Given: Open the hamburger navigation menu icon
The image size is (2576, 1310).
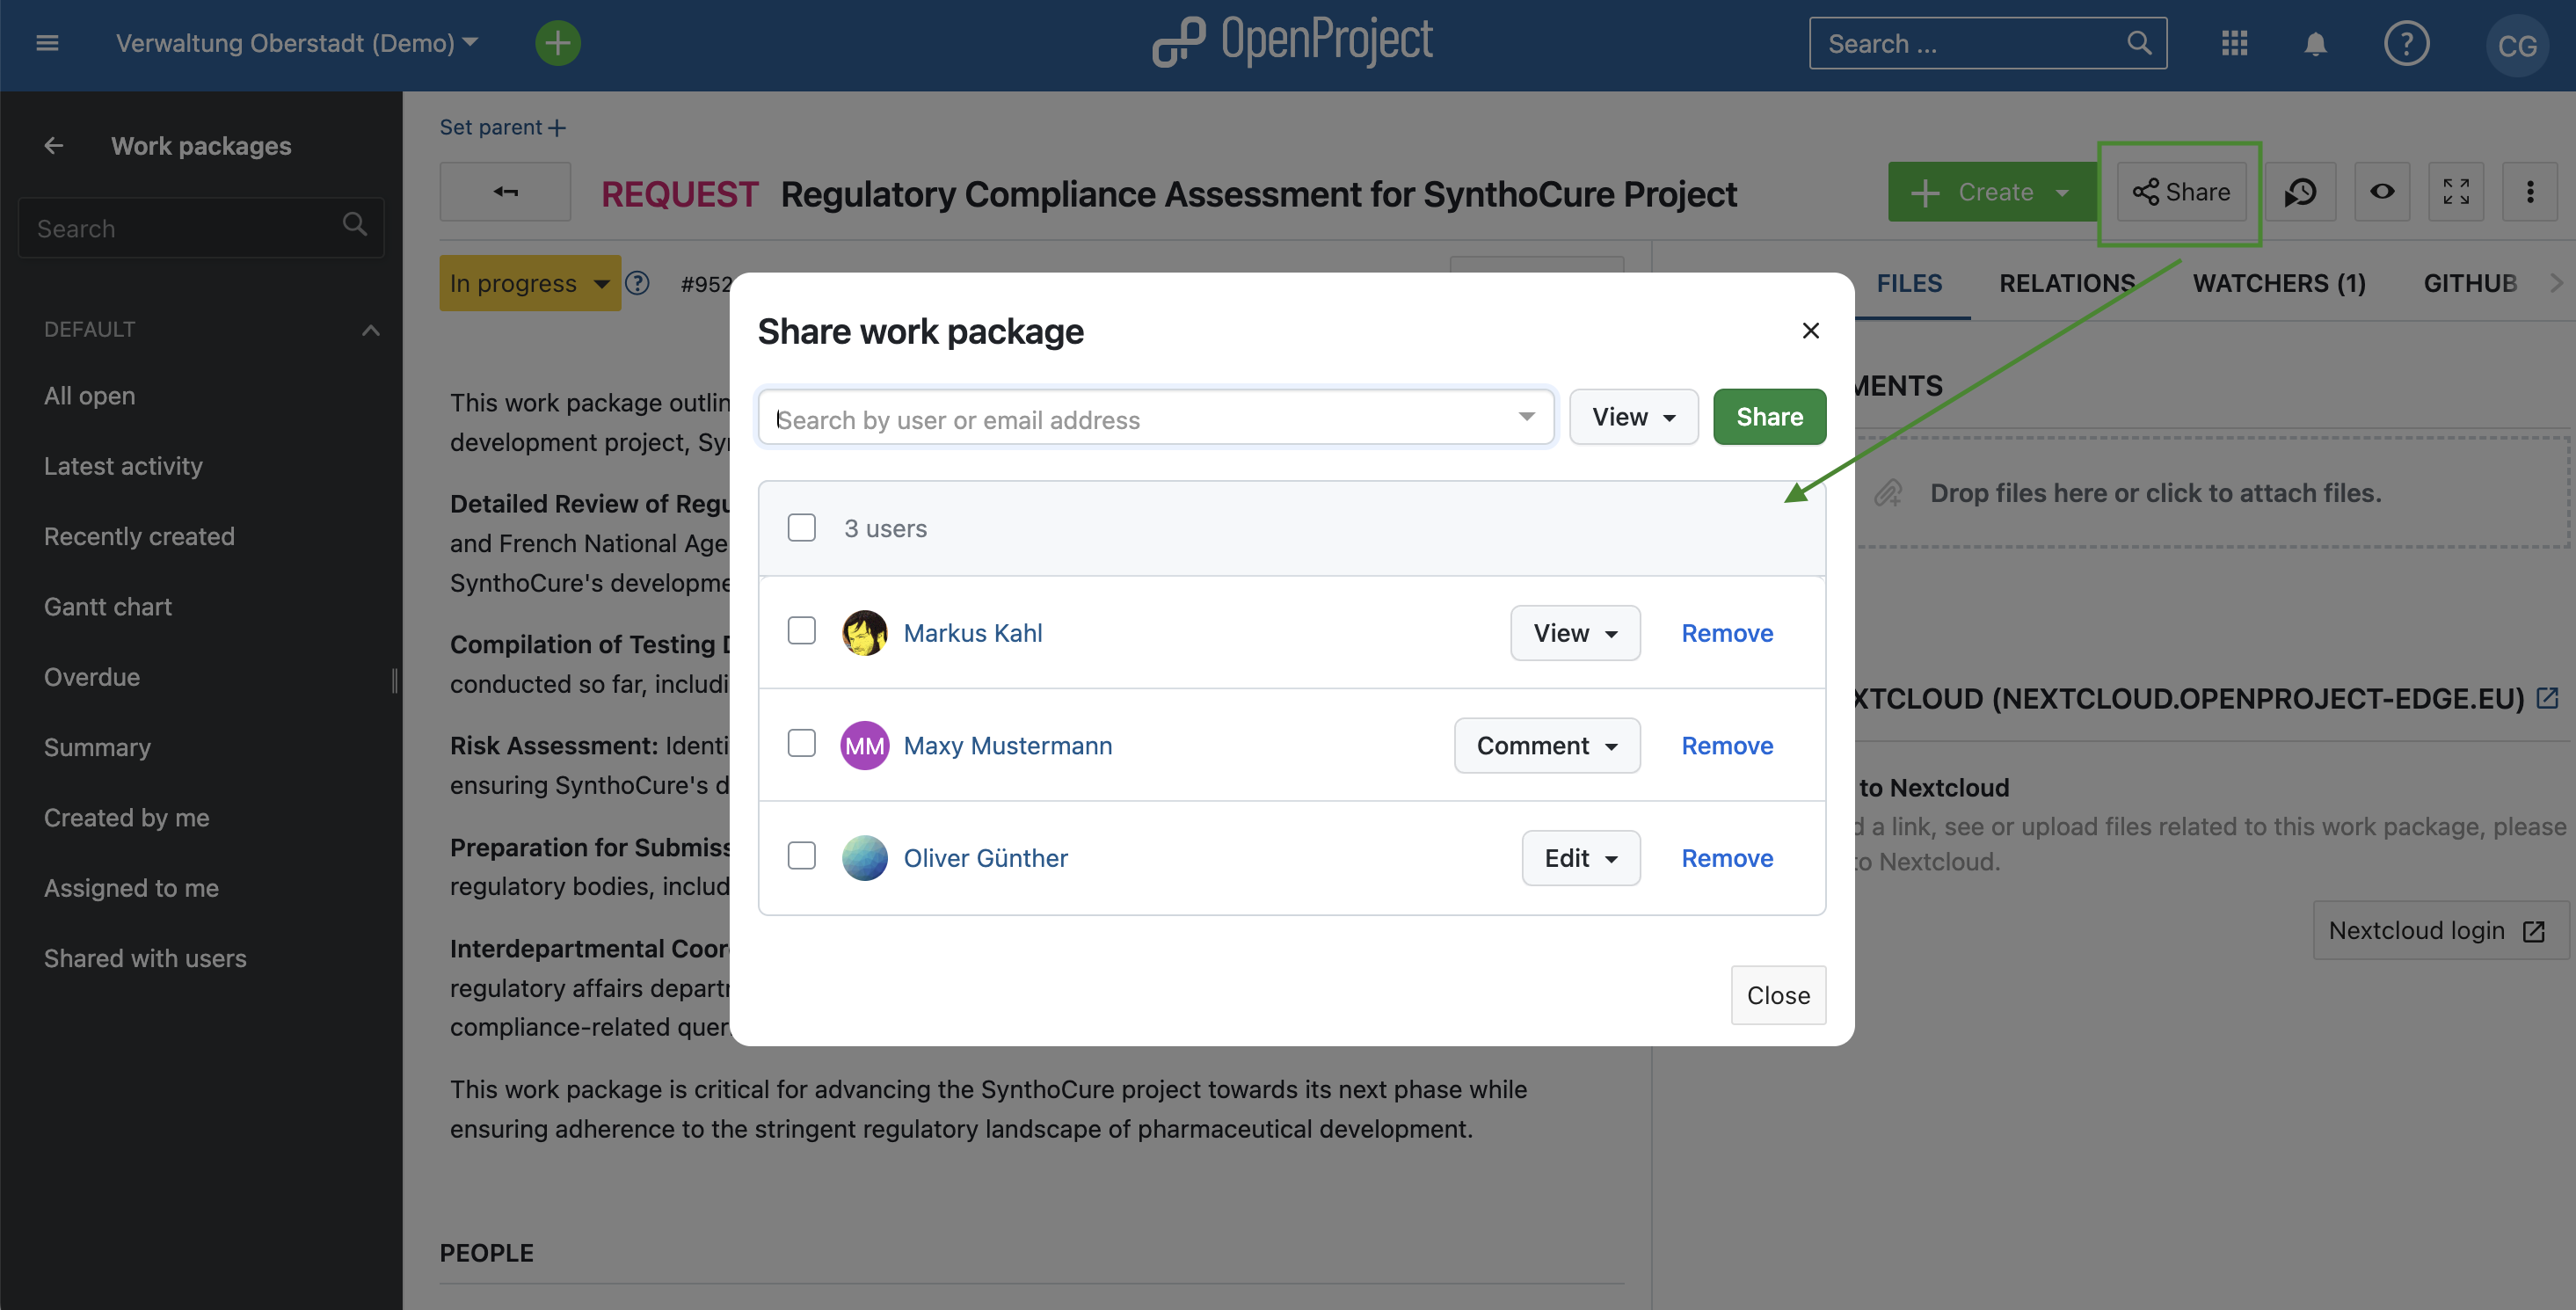Looking at the screenshot, I should point(47,43).
